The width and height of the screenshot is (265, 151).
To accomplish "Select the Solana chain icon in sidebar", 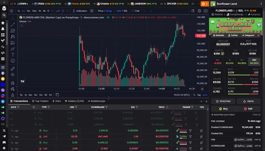I will click(x=3, y=68).
